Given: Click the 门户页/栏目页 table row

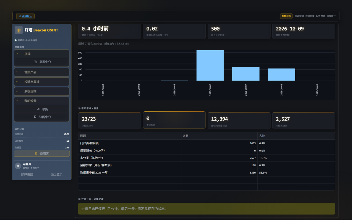Looking at the screenshot, I should click(x=207, y=143).
